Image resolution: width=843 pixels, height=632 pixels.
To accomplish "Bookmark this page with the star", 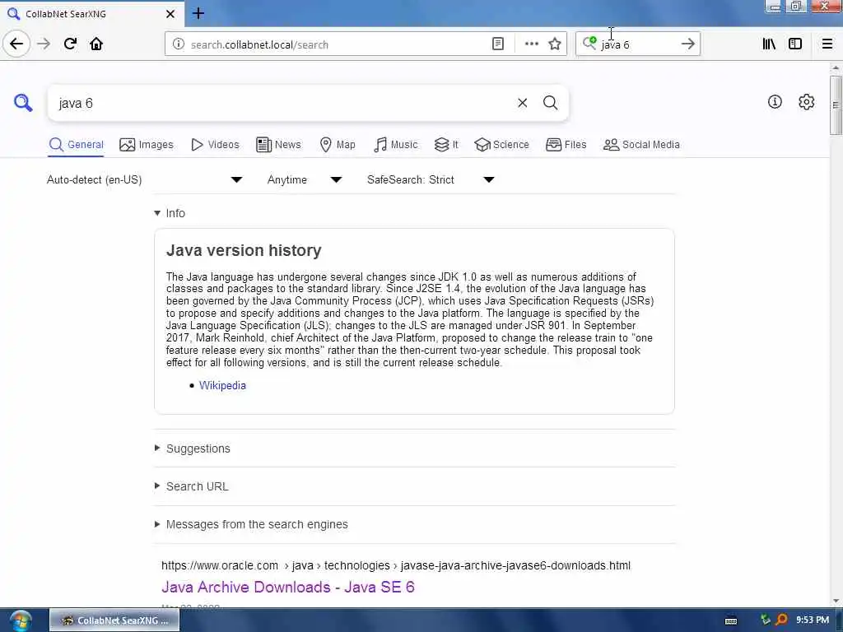I will tap(555, 44).
